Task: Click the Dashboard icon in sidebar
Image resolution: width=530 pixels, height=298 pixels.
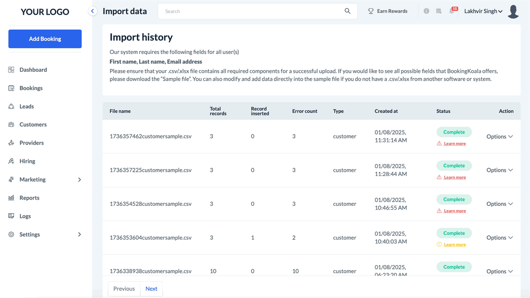Action: [12, 70]
